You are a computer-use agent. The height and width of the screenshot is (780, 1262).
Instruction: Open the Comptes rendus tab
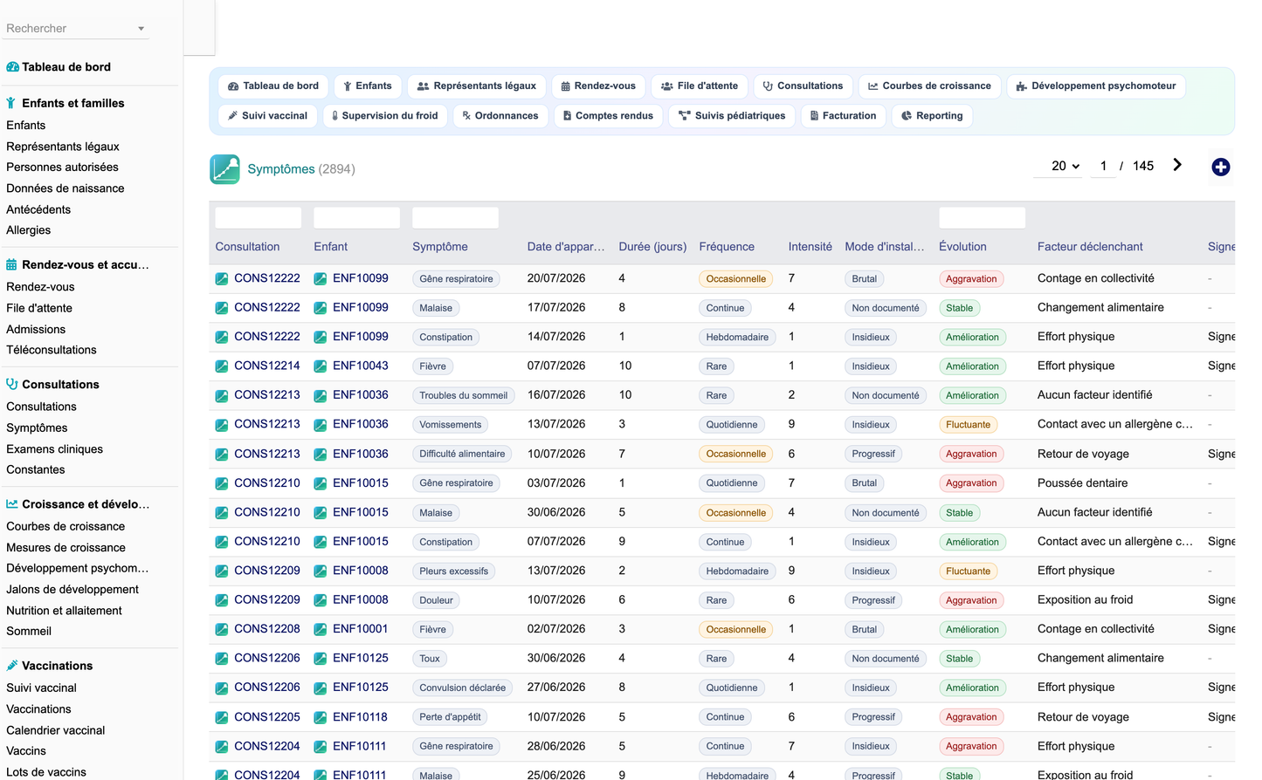tap(608, 116)
